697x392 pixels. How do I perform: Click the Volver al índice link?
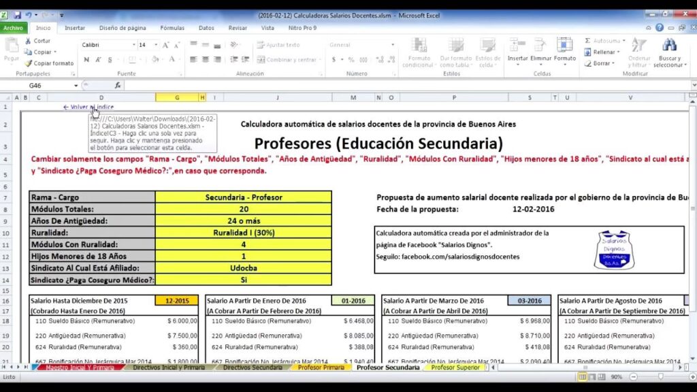(x=88, y=107)
